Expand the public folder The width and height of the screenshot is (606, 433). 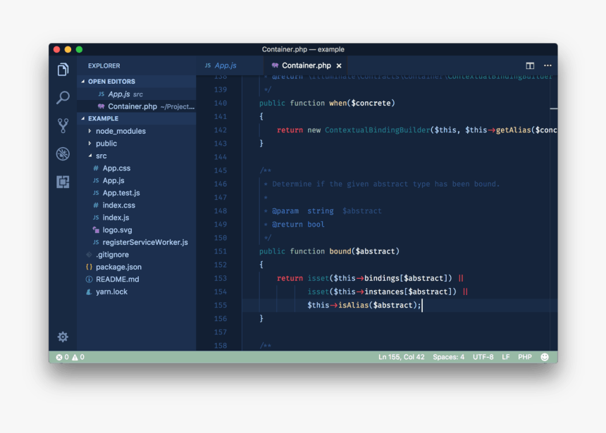[106, 144]
